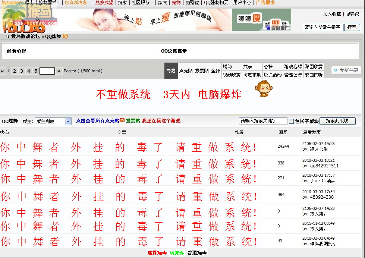Focus the forum-section search keyword field

[x=263, y=121]
